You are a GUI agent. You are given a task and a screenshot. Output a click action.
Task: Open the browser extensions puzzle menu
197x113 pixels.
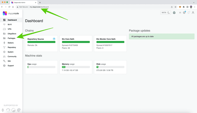[x=184, y=7]
